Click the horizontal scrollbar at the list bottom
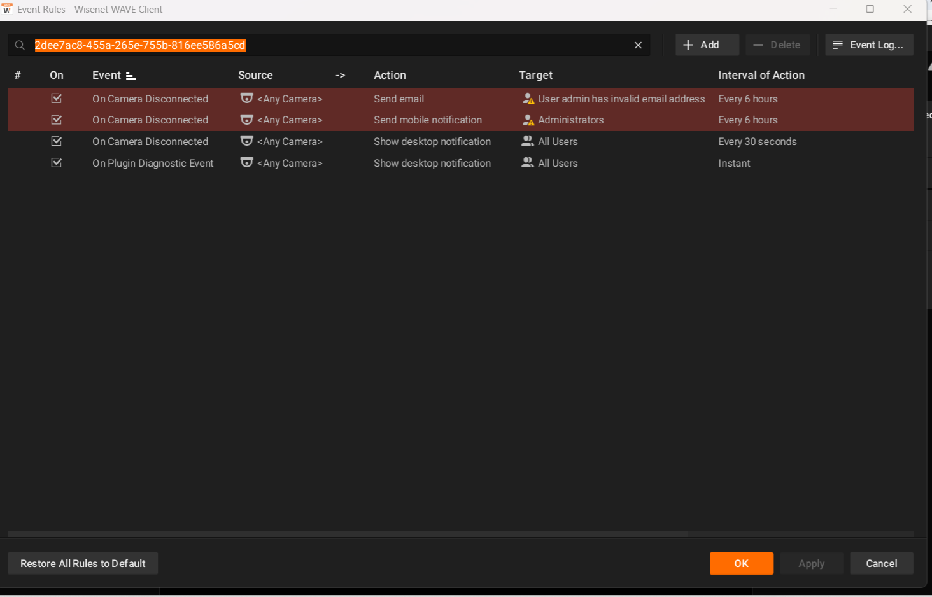 tap(348, 533)
